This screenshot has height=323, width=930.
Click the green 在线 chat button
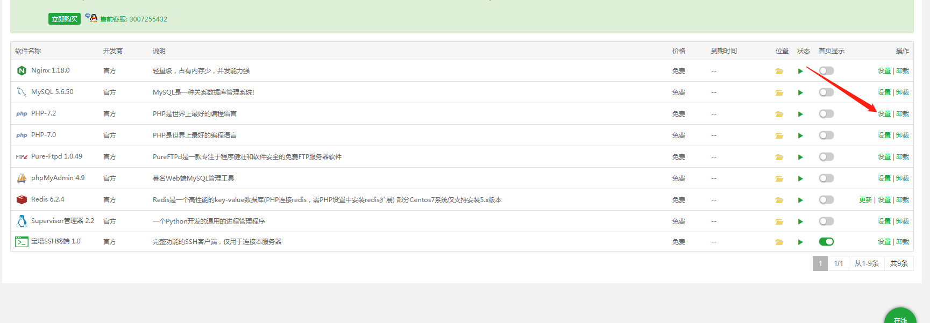(x=900, y=316)
